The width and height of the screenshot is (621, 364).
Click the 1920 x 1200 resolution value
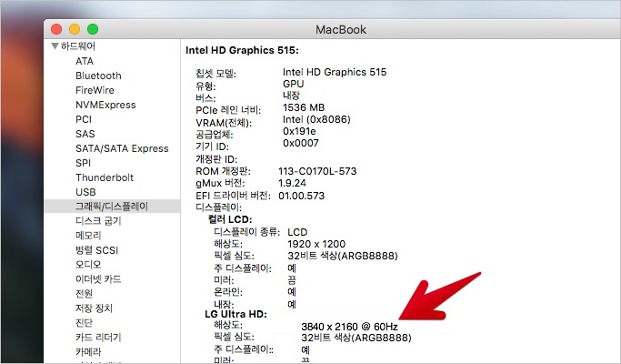[316, 244]
